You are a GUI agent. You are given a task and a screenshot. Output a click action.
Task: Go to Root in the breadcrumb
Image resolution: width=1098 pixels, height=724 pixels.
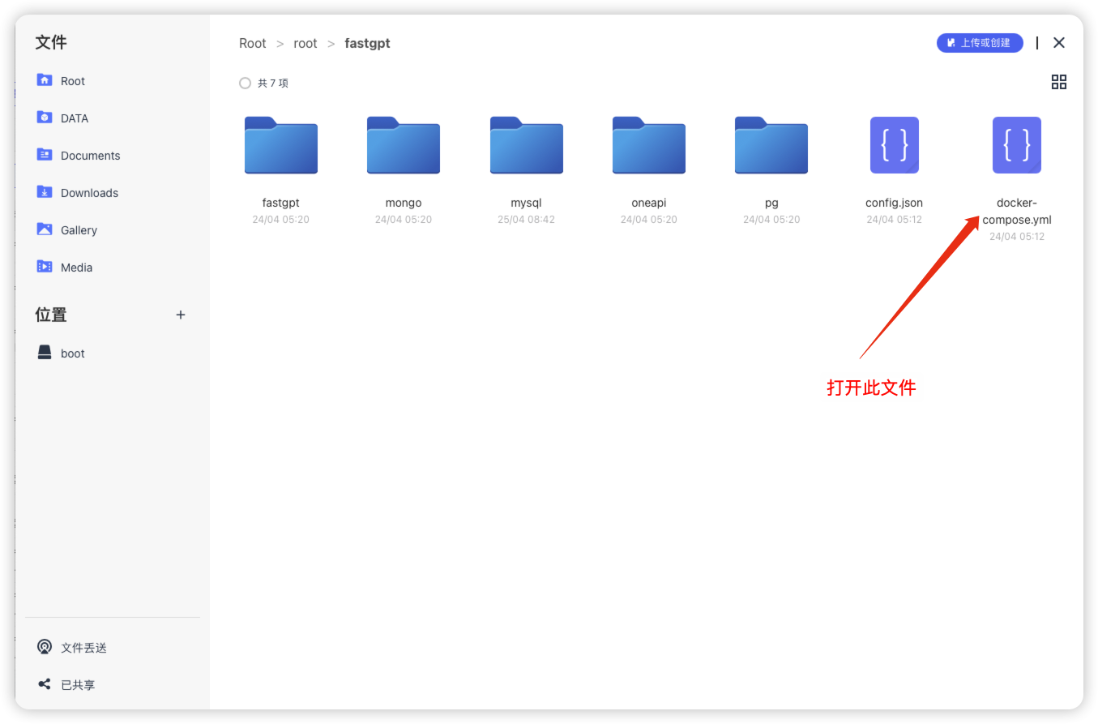pyautogui.click(x=253, y=43)
